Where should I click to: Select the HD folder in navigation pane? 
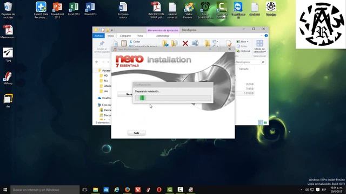[x=104, y=75]
